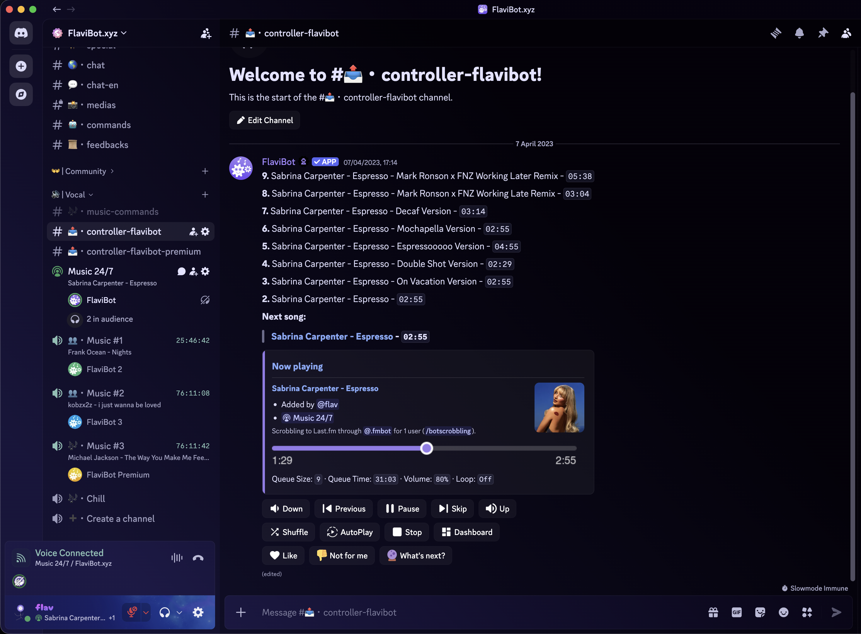Lower volume with the Down button
Image resolution: width=861 pixels, height=634 pixels.
pyautogui.click(x=286, y=509)
